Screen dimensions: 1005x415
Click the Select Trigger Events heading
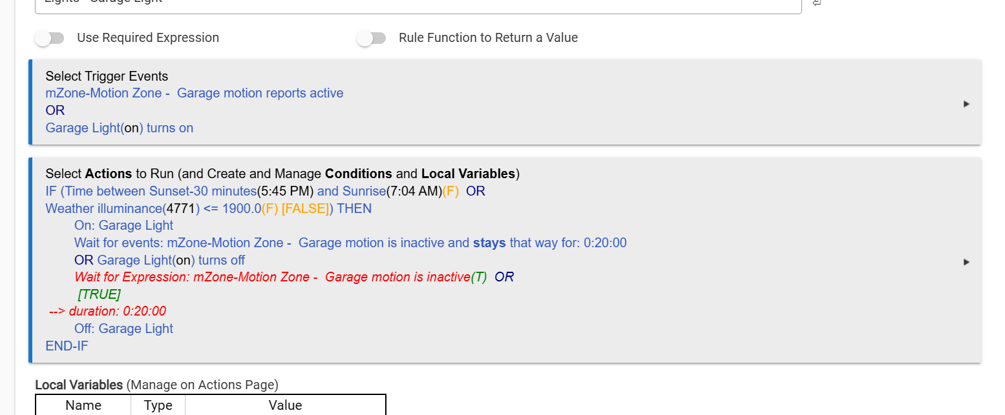[x=107, y=76]
